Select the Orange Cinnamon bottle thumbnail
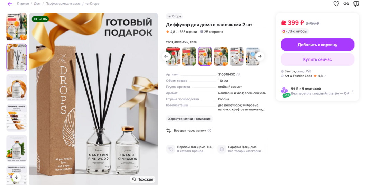Image resolution: width=377 pixels, height=185 pixels. pos(17,87)
